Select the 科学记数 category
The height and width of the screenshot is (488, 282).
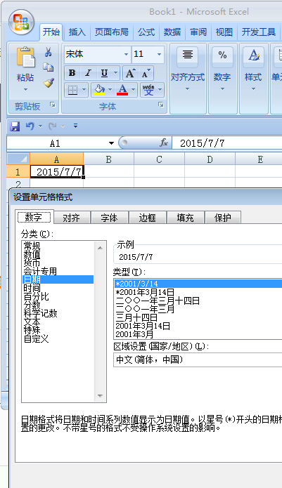[40, 313]
